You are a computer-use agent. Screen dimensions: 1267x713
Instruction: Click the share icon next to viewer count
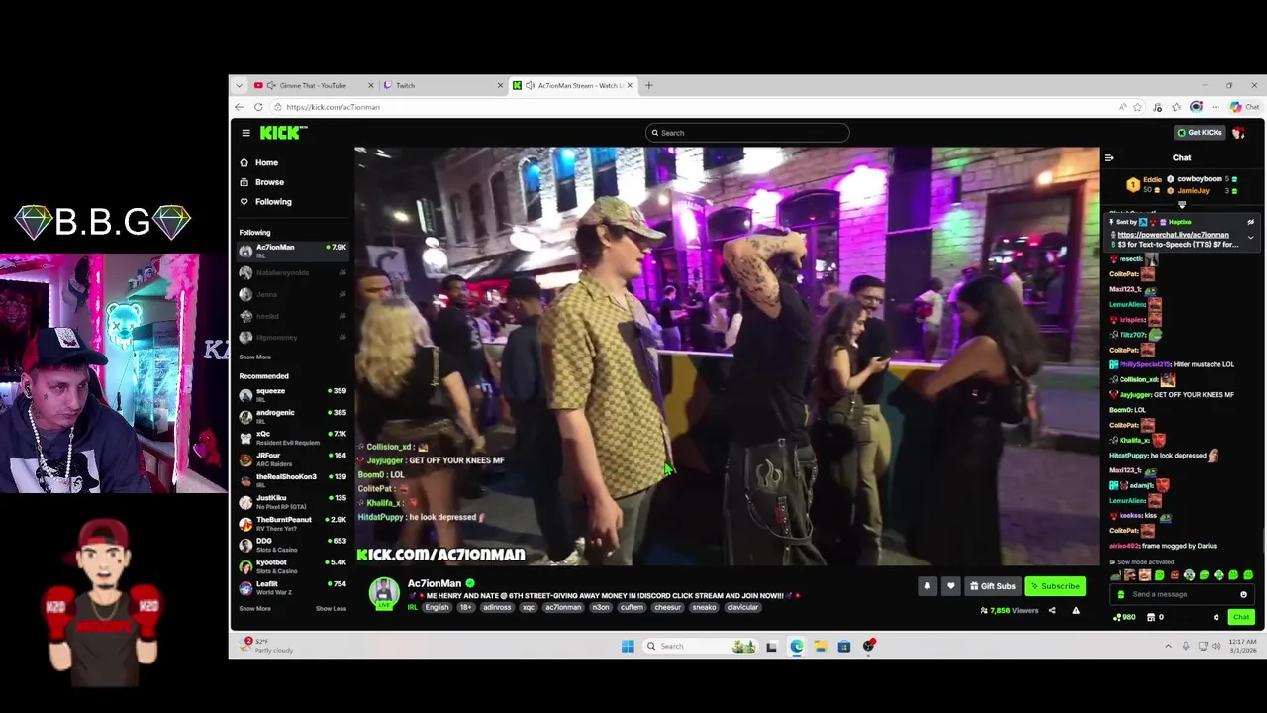click(1052, 611)
